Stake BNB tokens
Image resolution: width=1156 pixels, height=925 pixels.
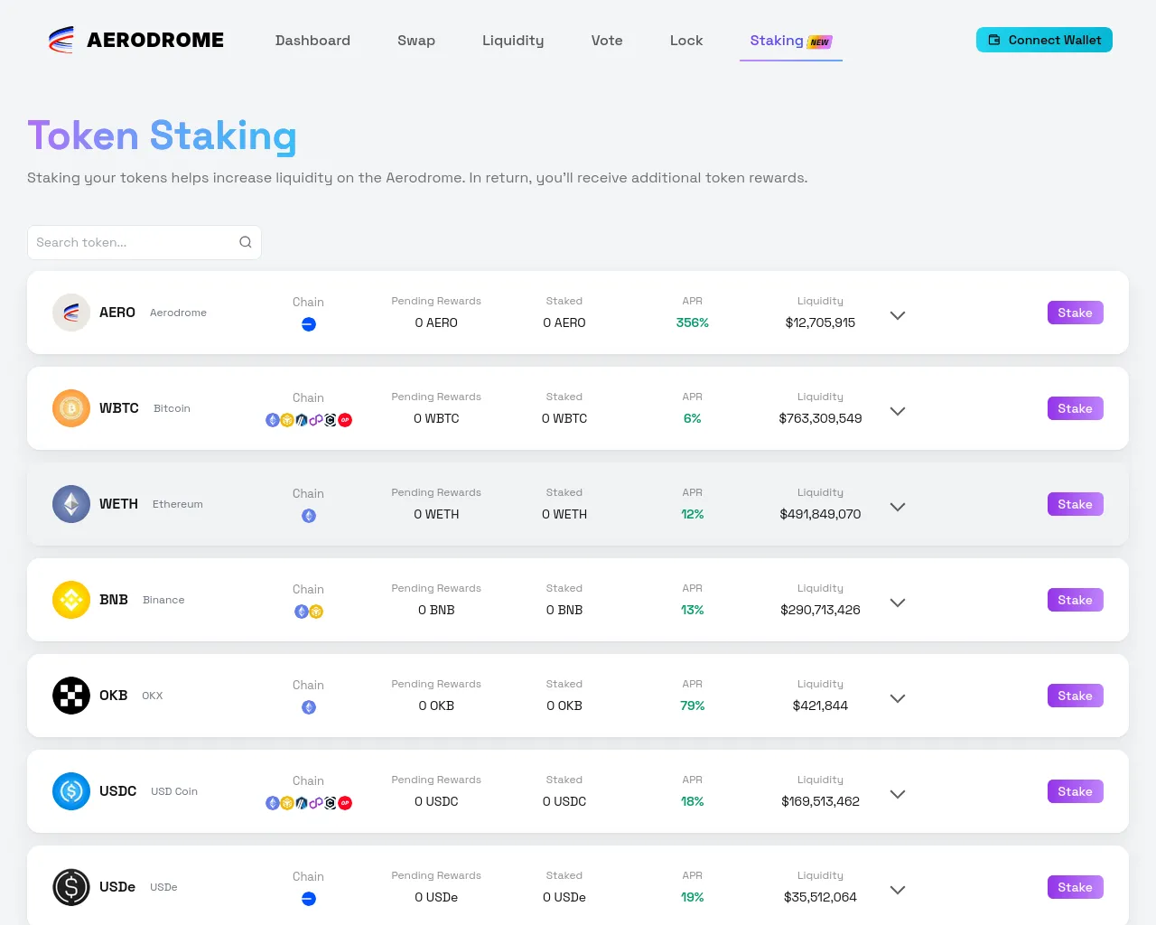tap(1075, 600)
